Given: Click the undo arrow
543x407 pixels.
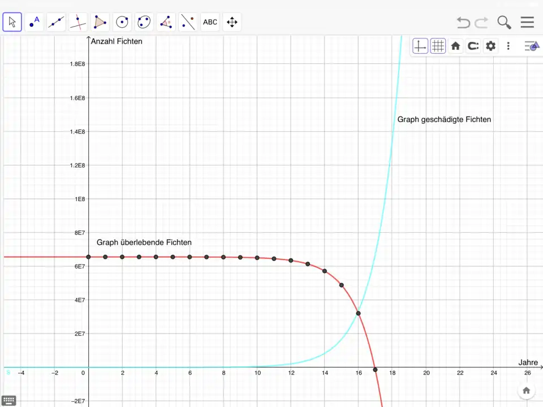Looking at the screenshot, I should click(x=463, y=22).
